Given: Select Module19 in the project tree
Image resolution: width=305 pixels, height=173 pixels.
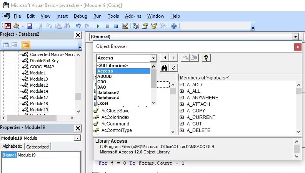Looking at the screenshot, I should [x=39, y=110].
